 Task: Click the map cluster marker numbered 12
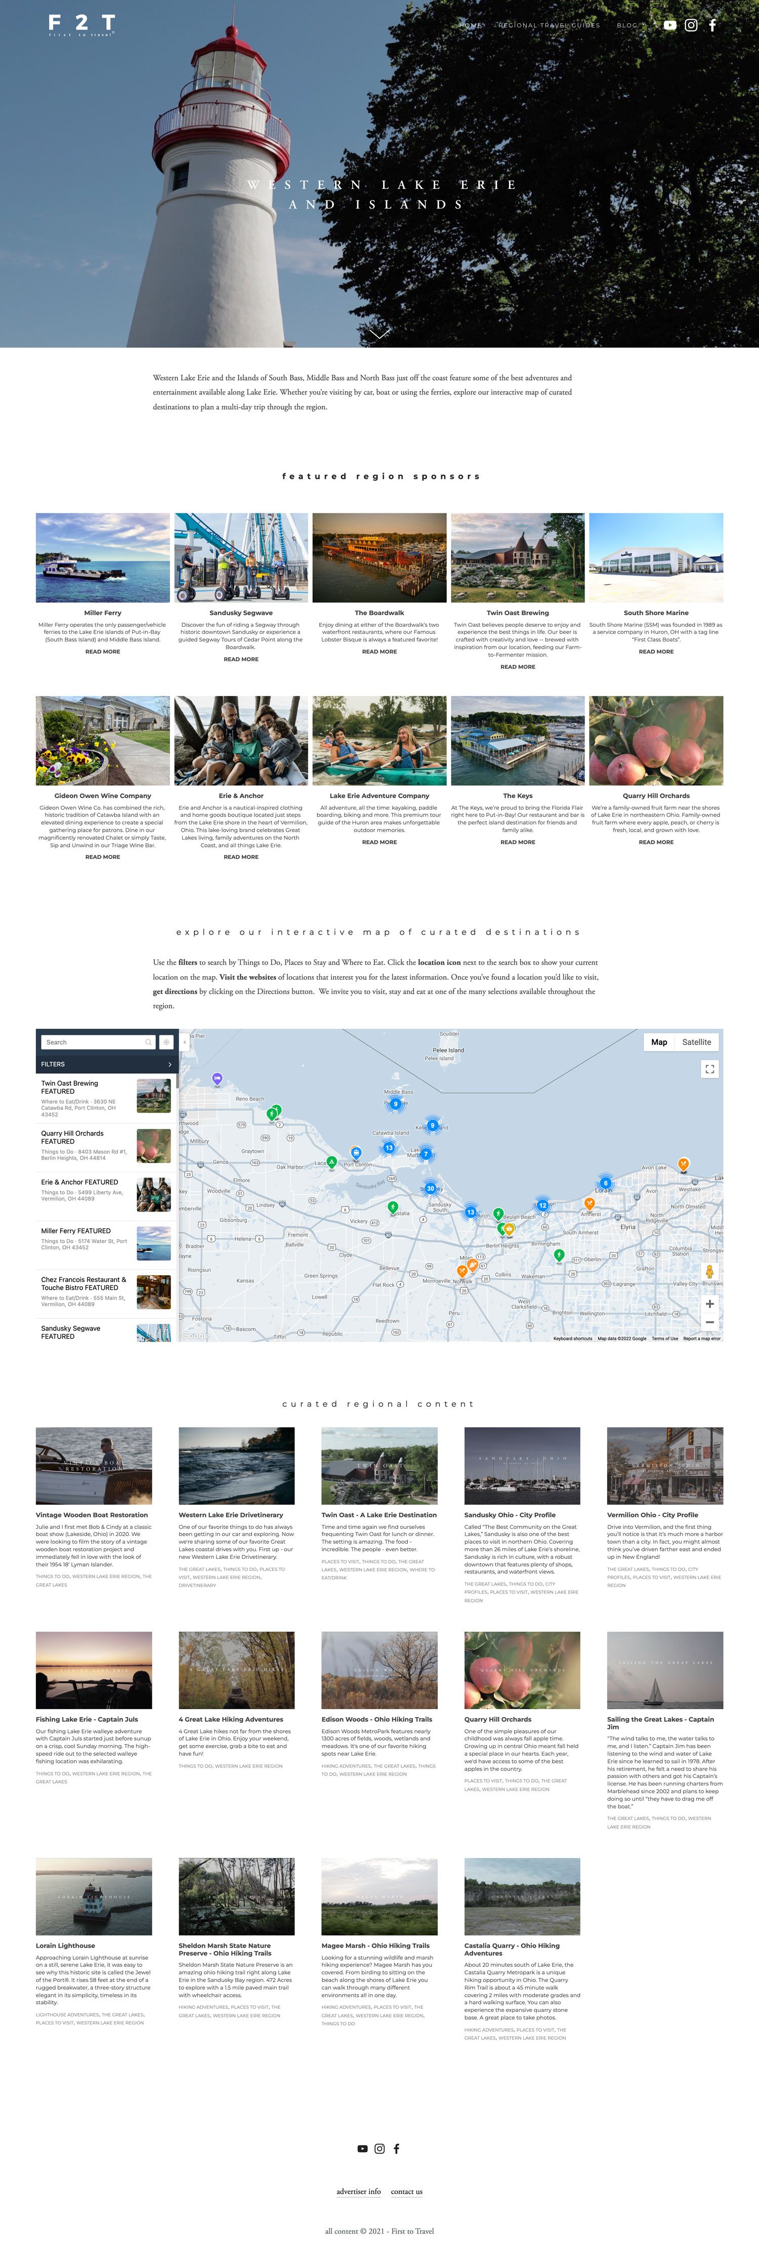click(542, 1205)
